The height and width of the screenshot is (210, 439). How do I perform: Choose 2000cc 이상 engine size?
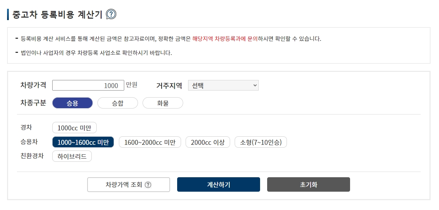click(208, 142)
